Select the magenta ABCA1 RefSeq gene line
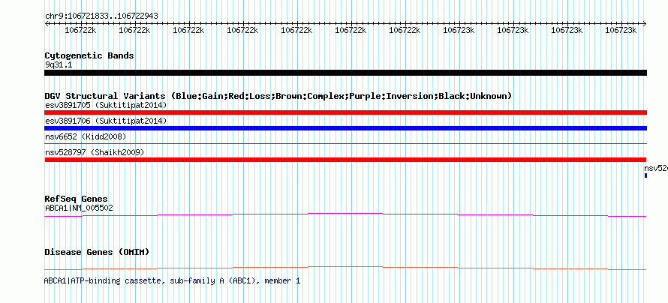This screenshot has width=668, height=303. 345,214
